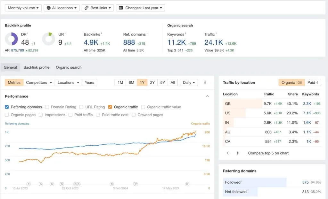The height and width of the screenshot is (199, 328).
Task: Click the Followed info icon
Action: [x=242, y=181]
